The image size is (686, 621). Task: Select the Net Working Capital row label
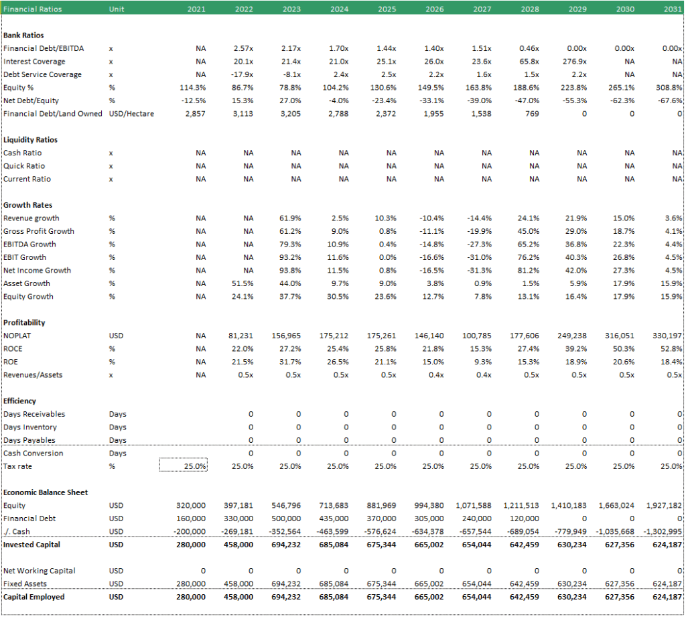(x=40, y=571)
